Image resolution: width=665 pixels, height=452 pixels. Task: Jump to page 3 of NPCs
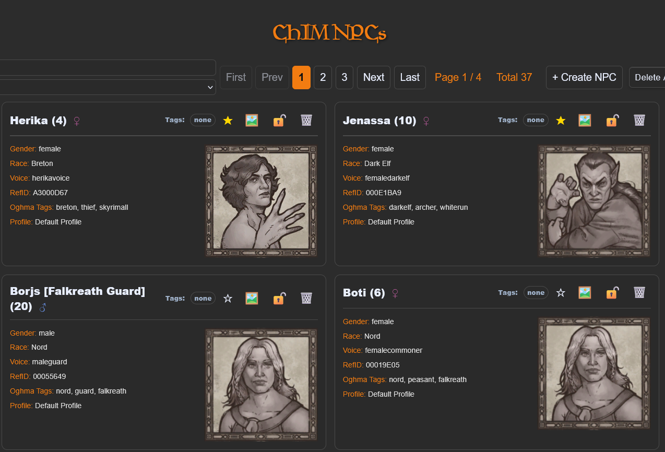[344, 77]
